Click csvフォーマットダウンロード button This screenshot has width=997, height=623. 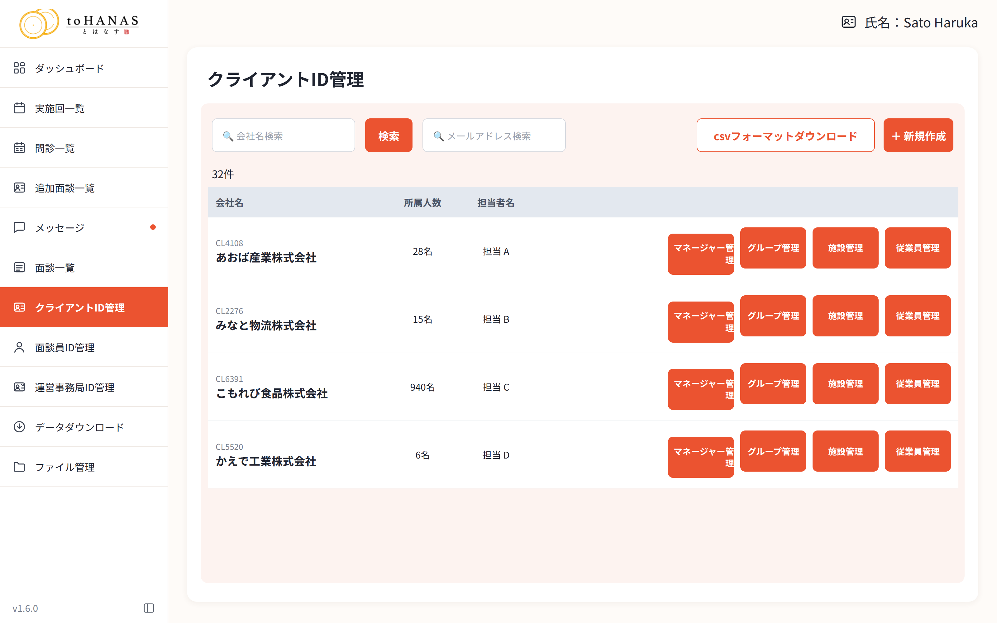[785, 136]
